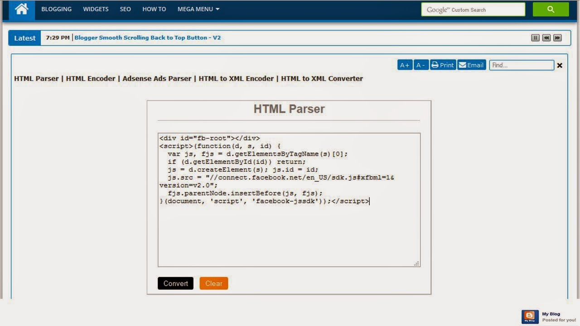Image resolution: width=580 pixels, height=326 pixels.
Task: Open the SEO menu item
Action: point(126,9)
